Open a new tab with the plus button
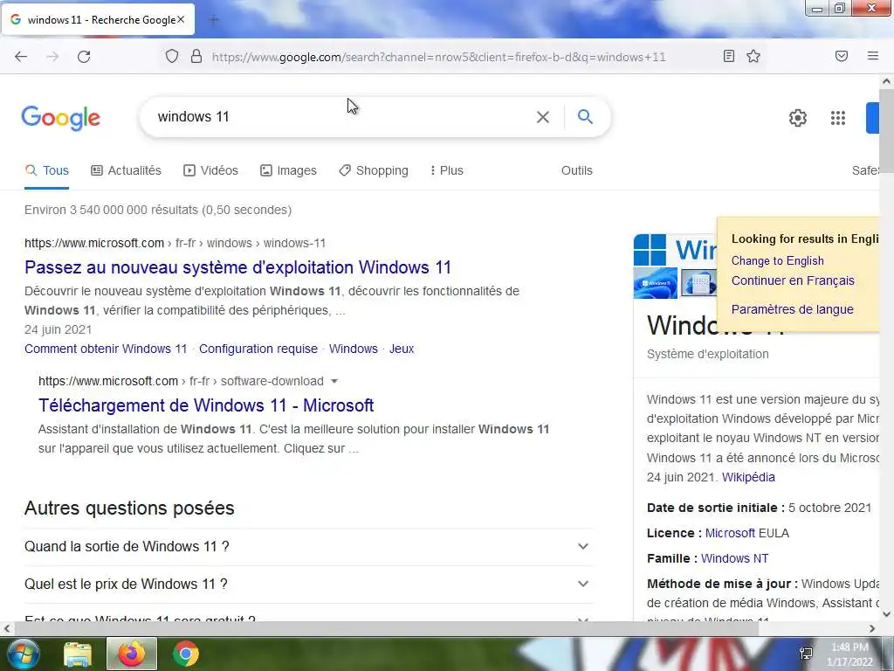Viewport: 894px width, 671px height. pyautogui.click(x=214, y=20)
